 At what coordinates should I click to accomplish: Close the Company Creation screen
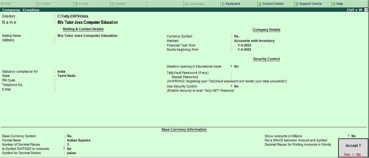click(366, 10)
